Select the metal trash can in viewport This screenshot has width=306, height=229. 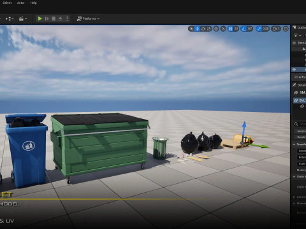pyautogui.click(x=160, y=148)
